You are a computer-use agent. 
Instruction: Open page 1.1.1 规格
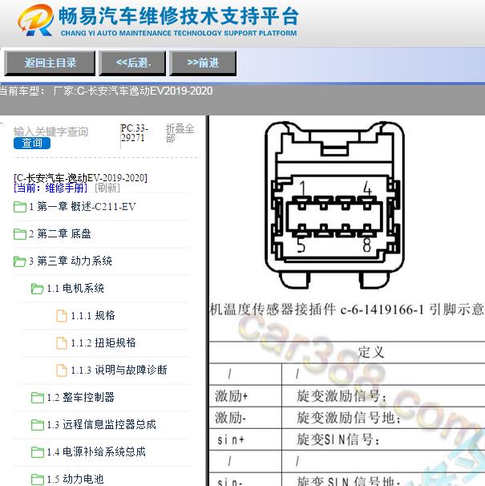point(93,316)
